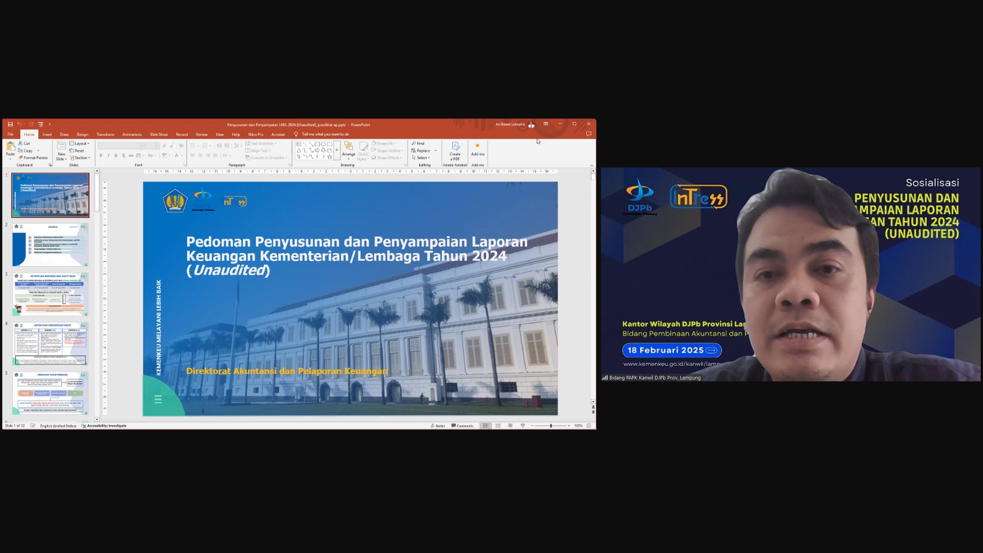Toggle Underline formatting

(x=116, y=156)
